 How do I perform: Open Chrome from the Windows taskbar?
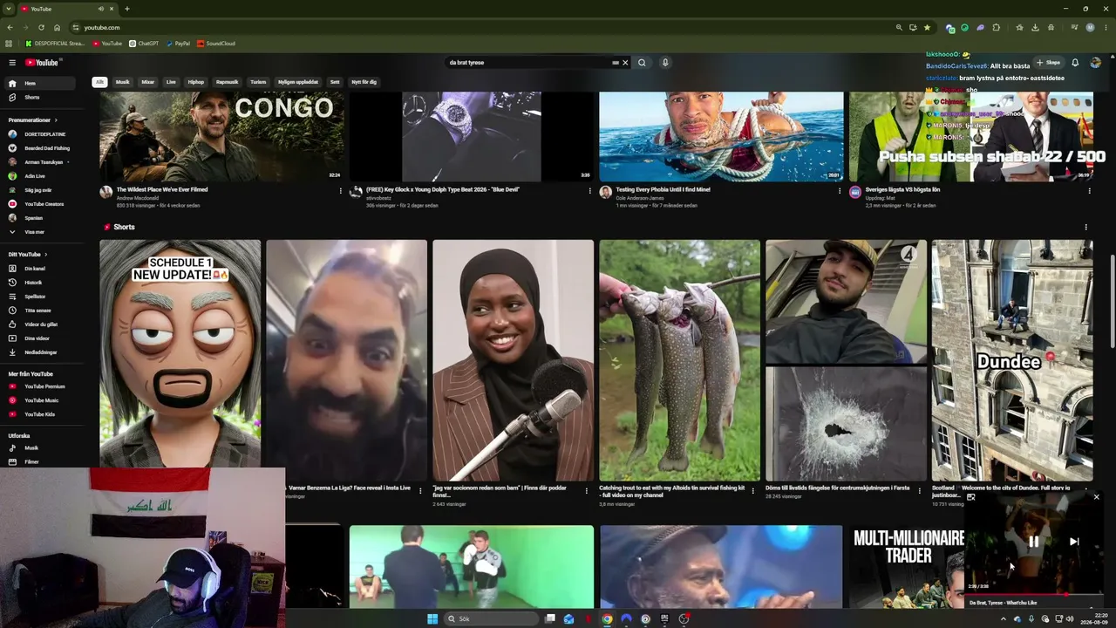click(x=607, y=619)
